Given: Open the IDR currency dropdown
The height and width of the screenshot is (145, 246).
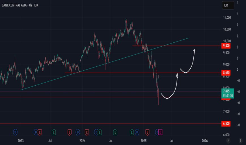Looking at the screenshot, I should 228,5.
